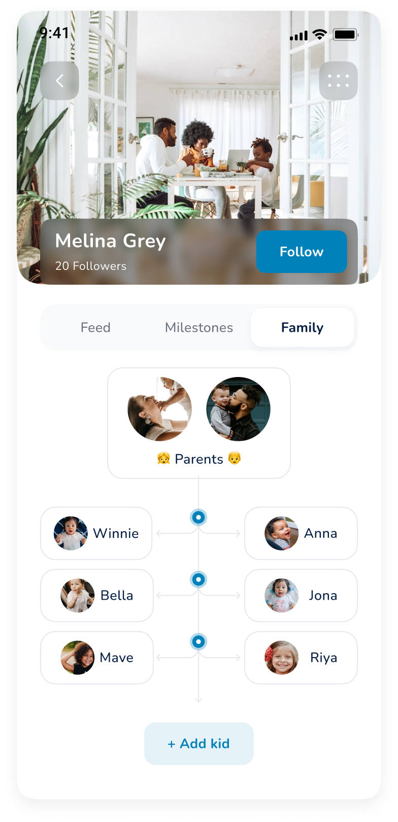Tap the father's profile photo
This screenshot has height=822, width=398.
[x=238, y=409]
